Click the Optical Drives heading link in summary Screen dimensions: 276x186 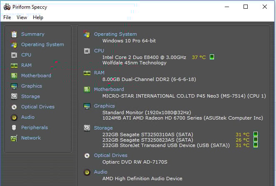click(111, 155)
